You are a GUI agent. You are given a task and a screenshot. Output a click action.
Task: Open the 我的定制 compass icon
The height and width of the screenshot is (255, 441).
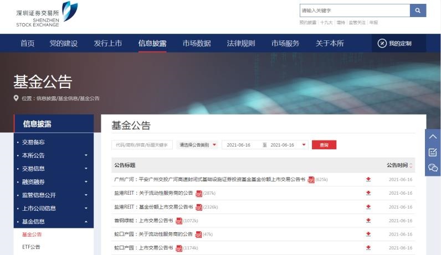[x=382, y=43]
